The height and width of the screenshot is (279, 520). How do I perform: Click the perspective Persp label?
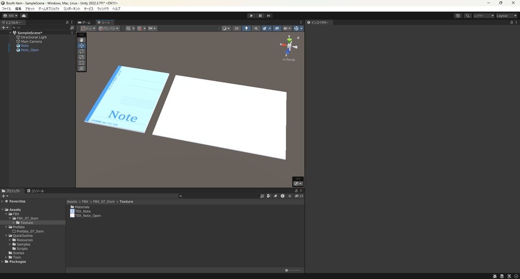tap(289, 60)
